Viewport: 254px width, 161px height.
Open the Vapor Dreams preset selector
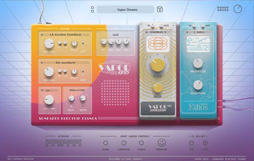(x=126, y=10)
